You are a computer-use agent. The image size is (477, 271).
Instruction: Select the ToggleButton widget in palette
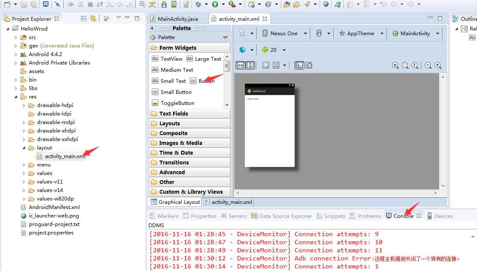click(x=173, y=103)
